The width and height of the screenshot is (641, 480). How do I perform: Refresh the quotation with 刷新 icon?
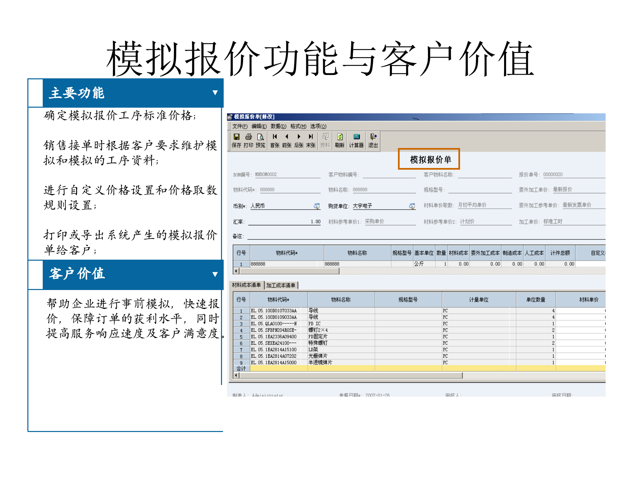(340, 137)
